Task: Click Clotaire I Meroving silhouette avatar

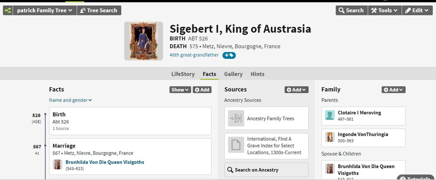Action: click(329, 115)
